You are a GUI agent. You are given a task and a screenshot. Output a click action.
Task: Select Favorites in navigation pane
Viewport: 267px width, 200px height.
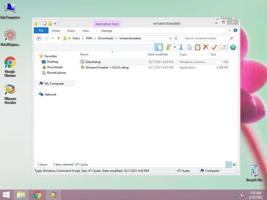pyautogui.click(x=51, y=56)
